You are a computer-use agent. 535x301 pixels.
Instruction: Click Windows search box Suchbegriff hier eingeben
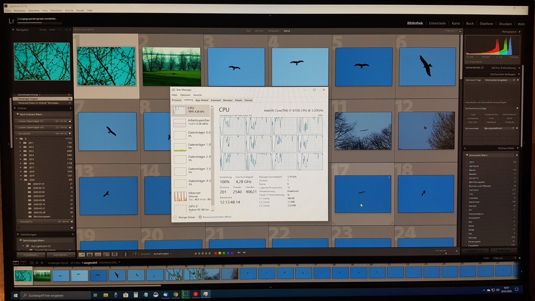pyautogui.click(x=56, y=295)
